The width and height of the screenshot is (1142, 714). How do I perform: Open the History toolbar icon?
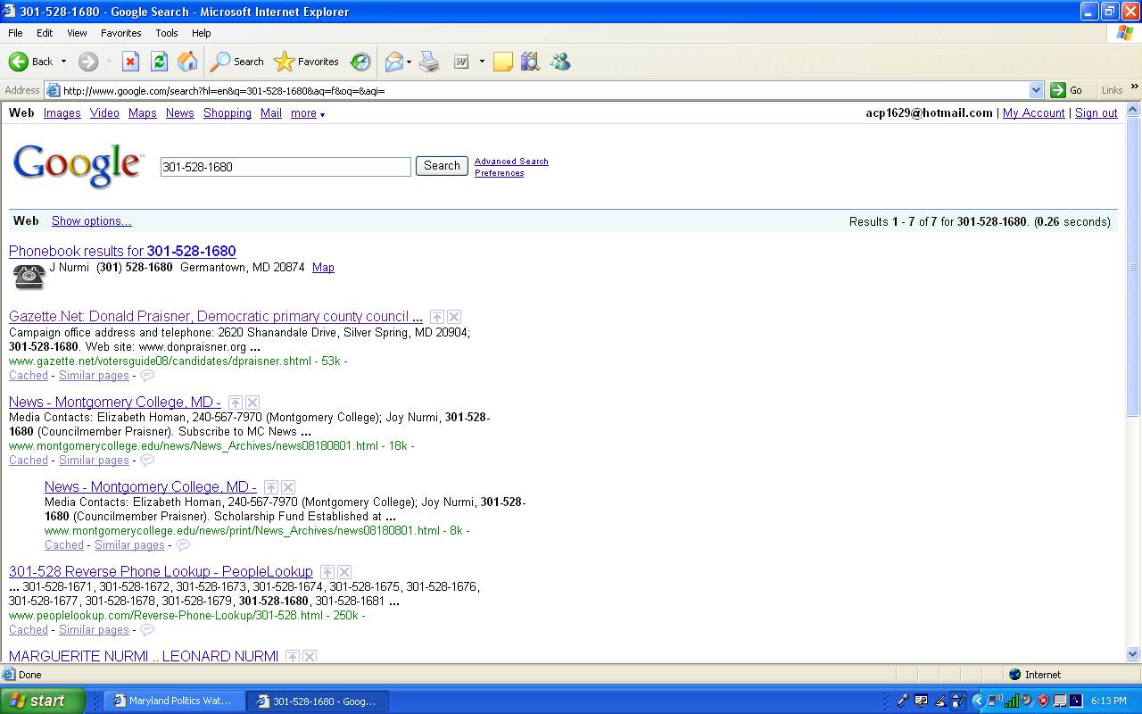point(360,62)
